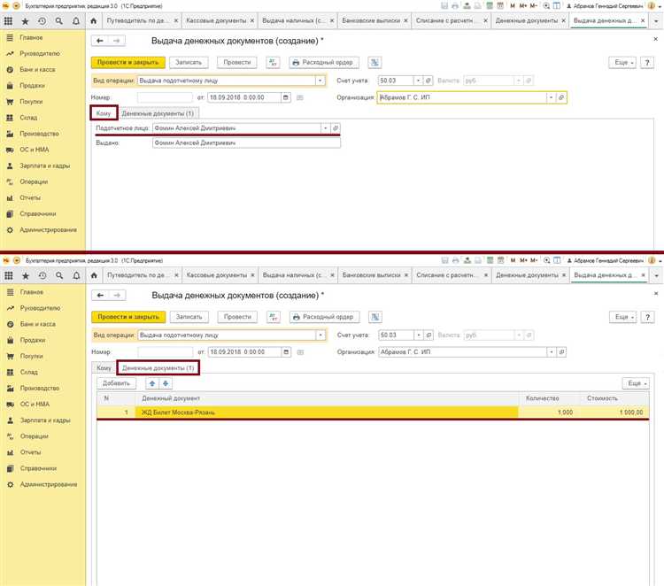The image size is (664, 586).
Task: Select the Денежные документы (1) tab in the upper form
Action: coord(158,113)
